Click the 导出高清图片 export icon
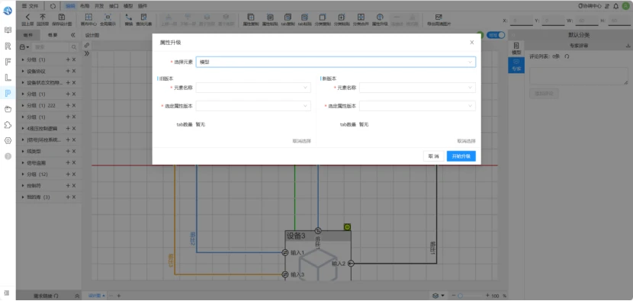Image resolution: width=633 pixels, height=301 pixels. pos(439,17)
